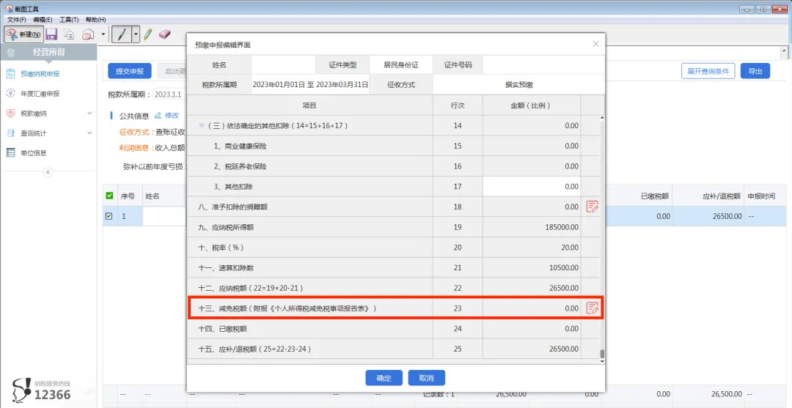Image resolution: width=792 pixels, height=408 pixels.
Task: Toggle the select-all checkbox in table header
Action: tap(110, 196)
